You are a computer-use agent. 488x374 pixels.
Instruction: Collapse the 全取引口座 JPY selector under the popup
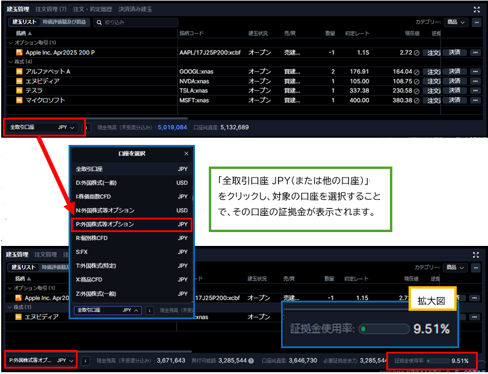pyautogui.click(x=108, y=310)
